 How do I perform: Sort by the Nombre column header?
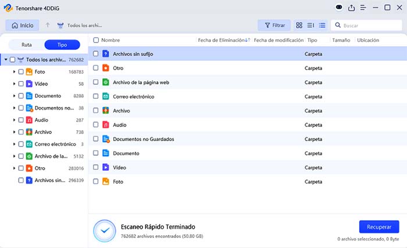tap(110, 40)
